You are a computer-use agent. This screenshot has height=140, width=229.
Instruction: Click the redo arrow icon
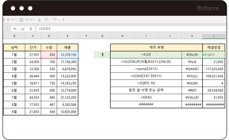46,20
